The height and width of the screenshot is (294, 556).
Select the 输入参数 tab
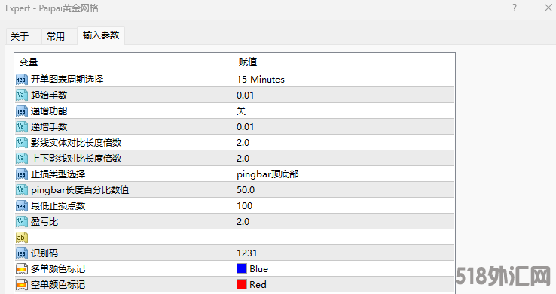tap(101, 35)
